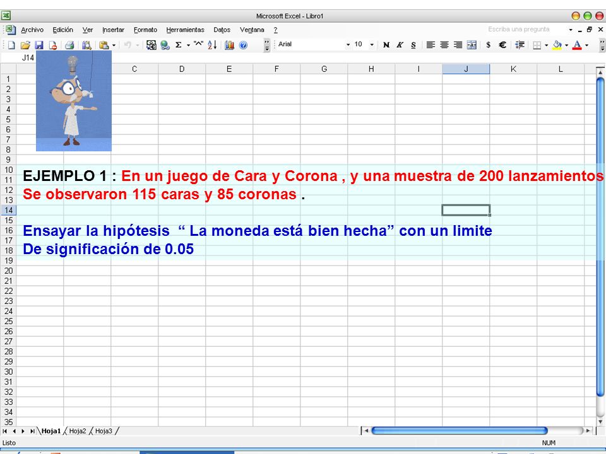Click the scientist cartoon image

click(x=74, y=101)
